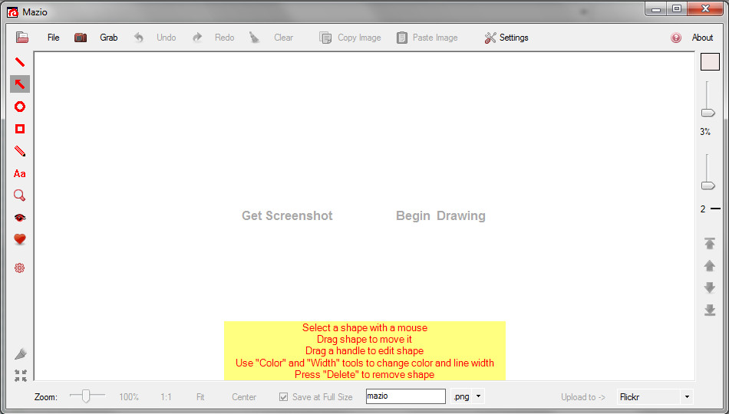This screenshot has width=729, height=414.
Task: Open the .png file format dropdown
Action: [x=478, y=396]
